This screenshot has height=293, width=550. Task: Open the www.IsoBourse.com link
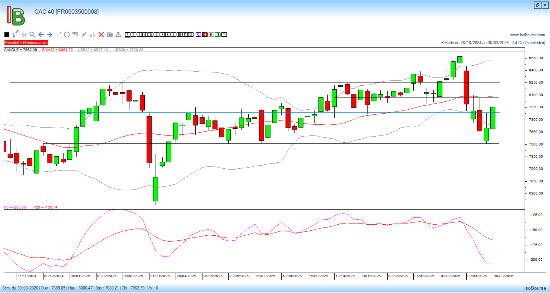527,35
